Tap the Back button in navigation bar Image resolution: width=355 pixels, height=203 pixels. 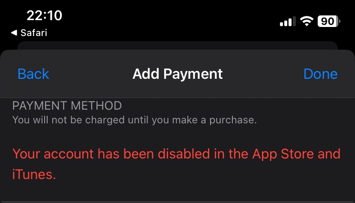[33, 74]
